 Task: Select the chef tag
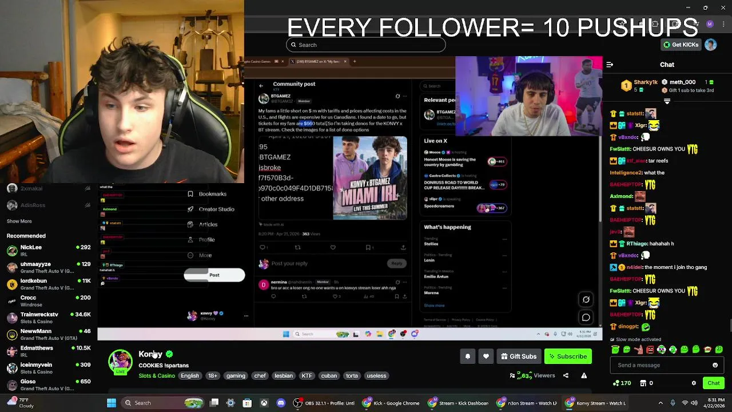pos(260,376)
